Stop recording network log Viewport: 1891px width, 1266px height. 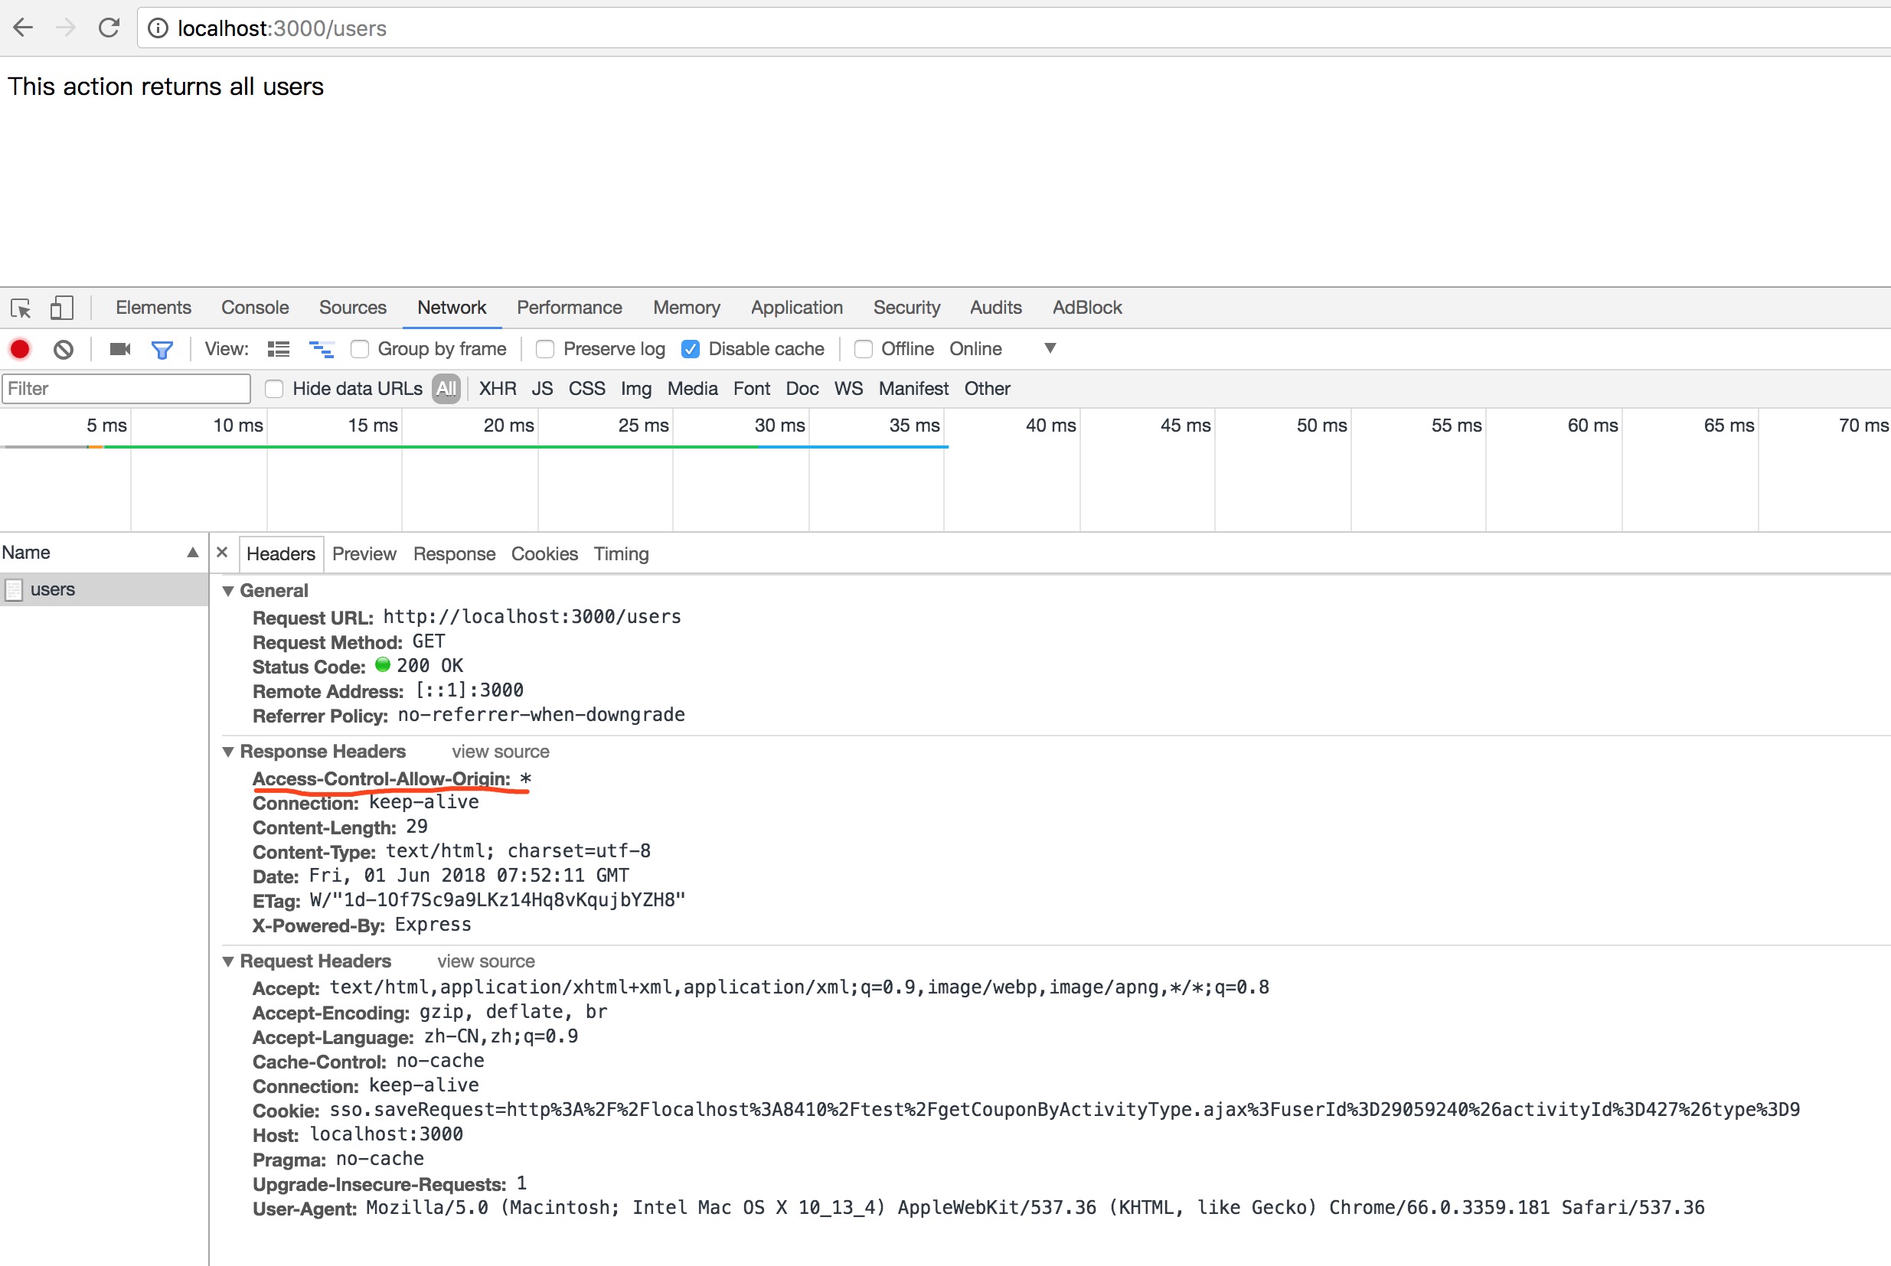click(x=20, y=349)
